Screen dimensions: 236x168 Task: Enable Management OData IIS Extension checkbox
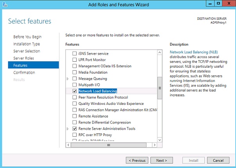pos(75,66)
